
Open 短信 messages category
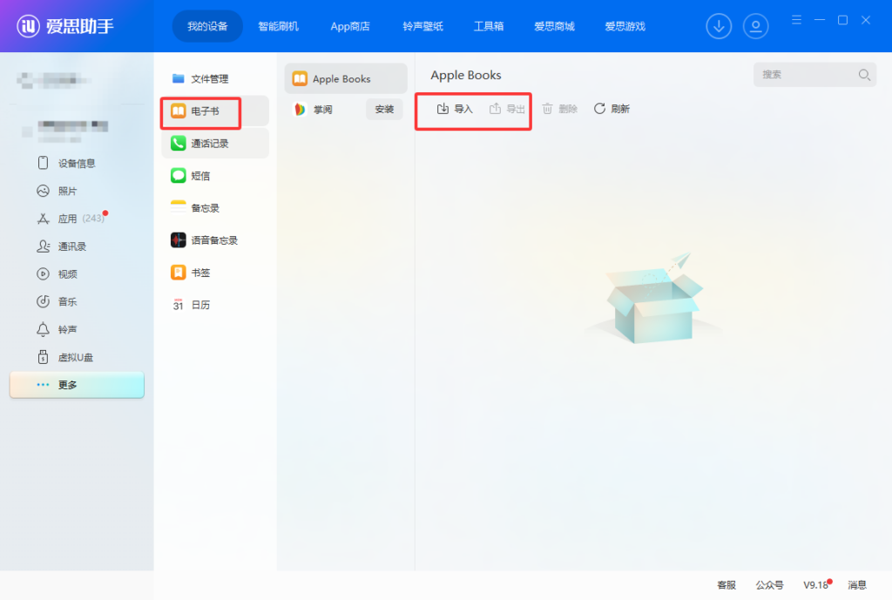tap(215, 176)
